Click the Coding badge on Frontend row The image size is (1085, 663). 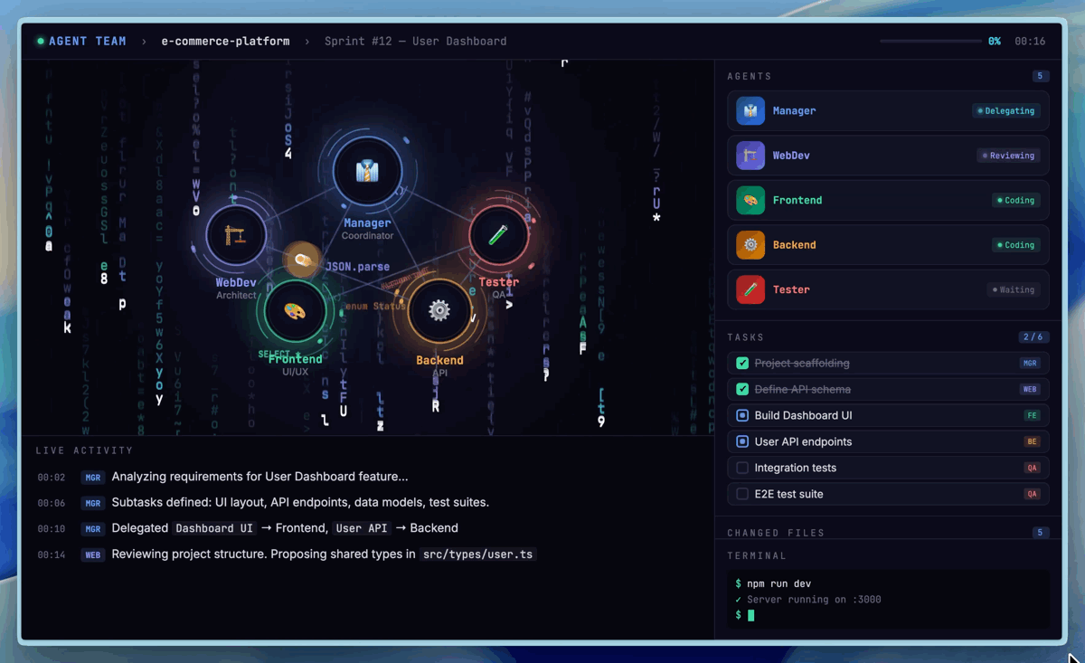click(1015, 200)
